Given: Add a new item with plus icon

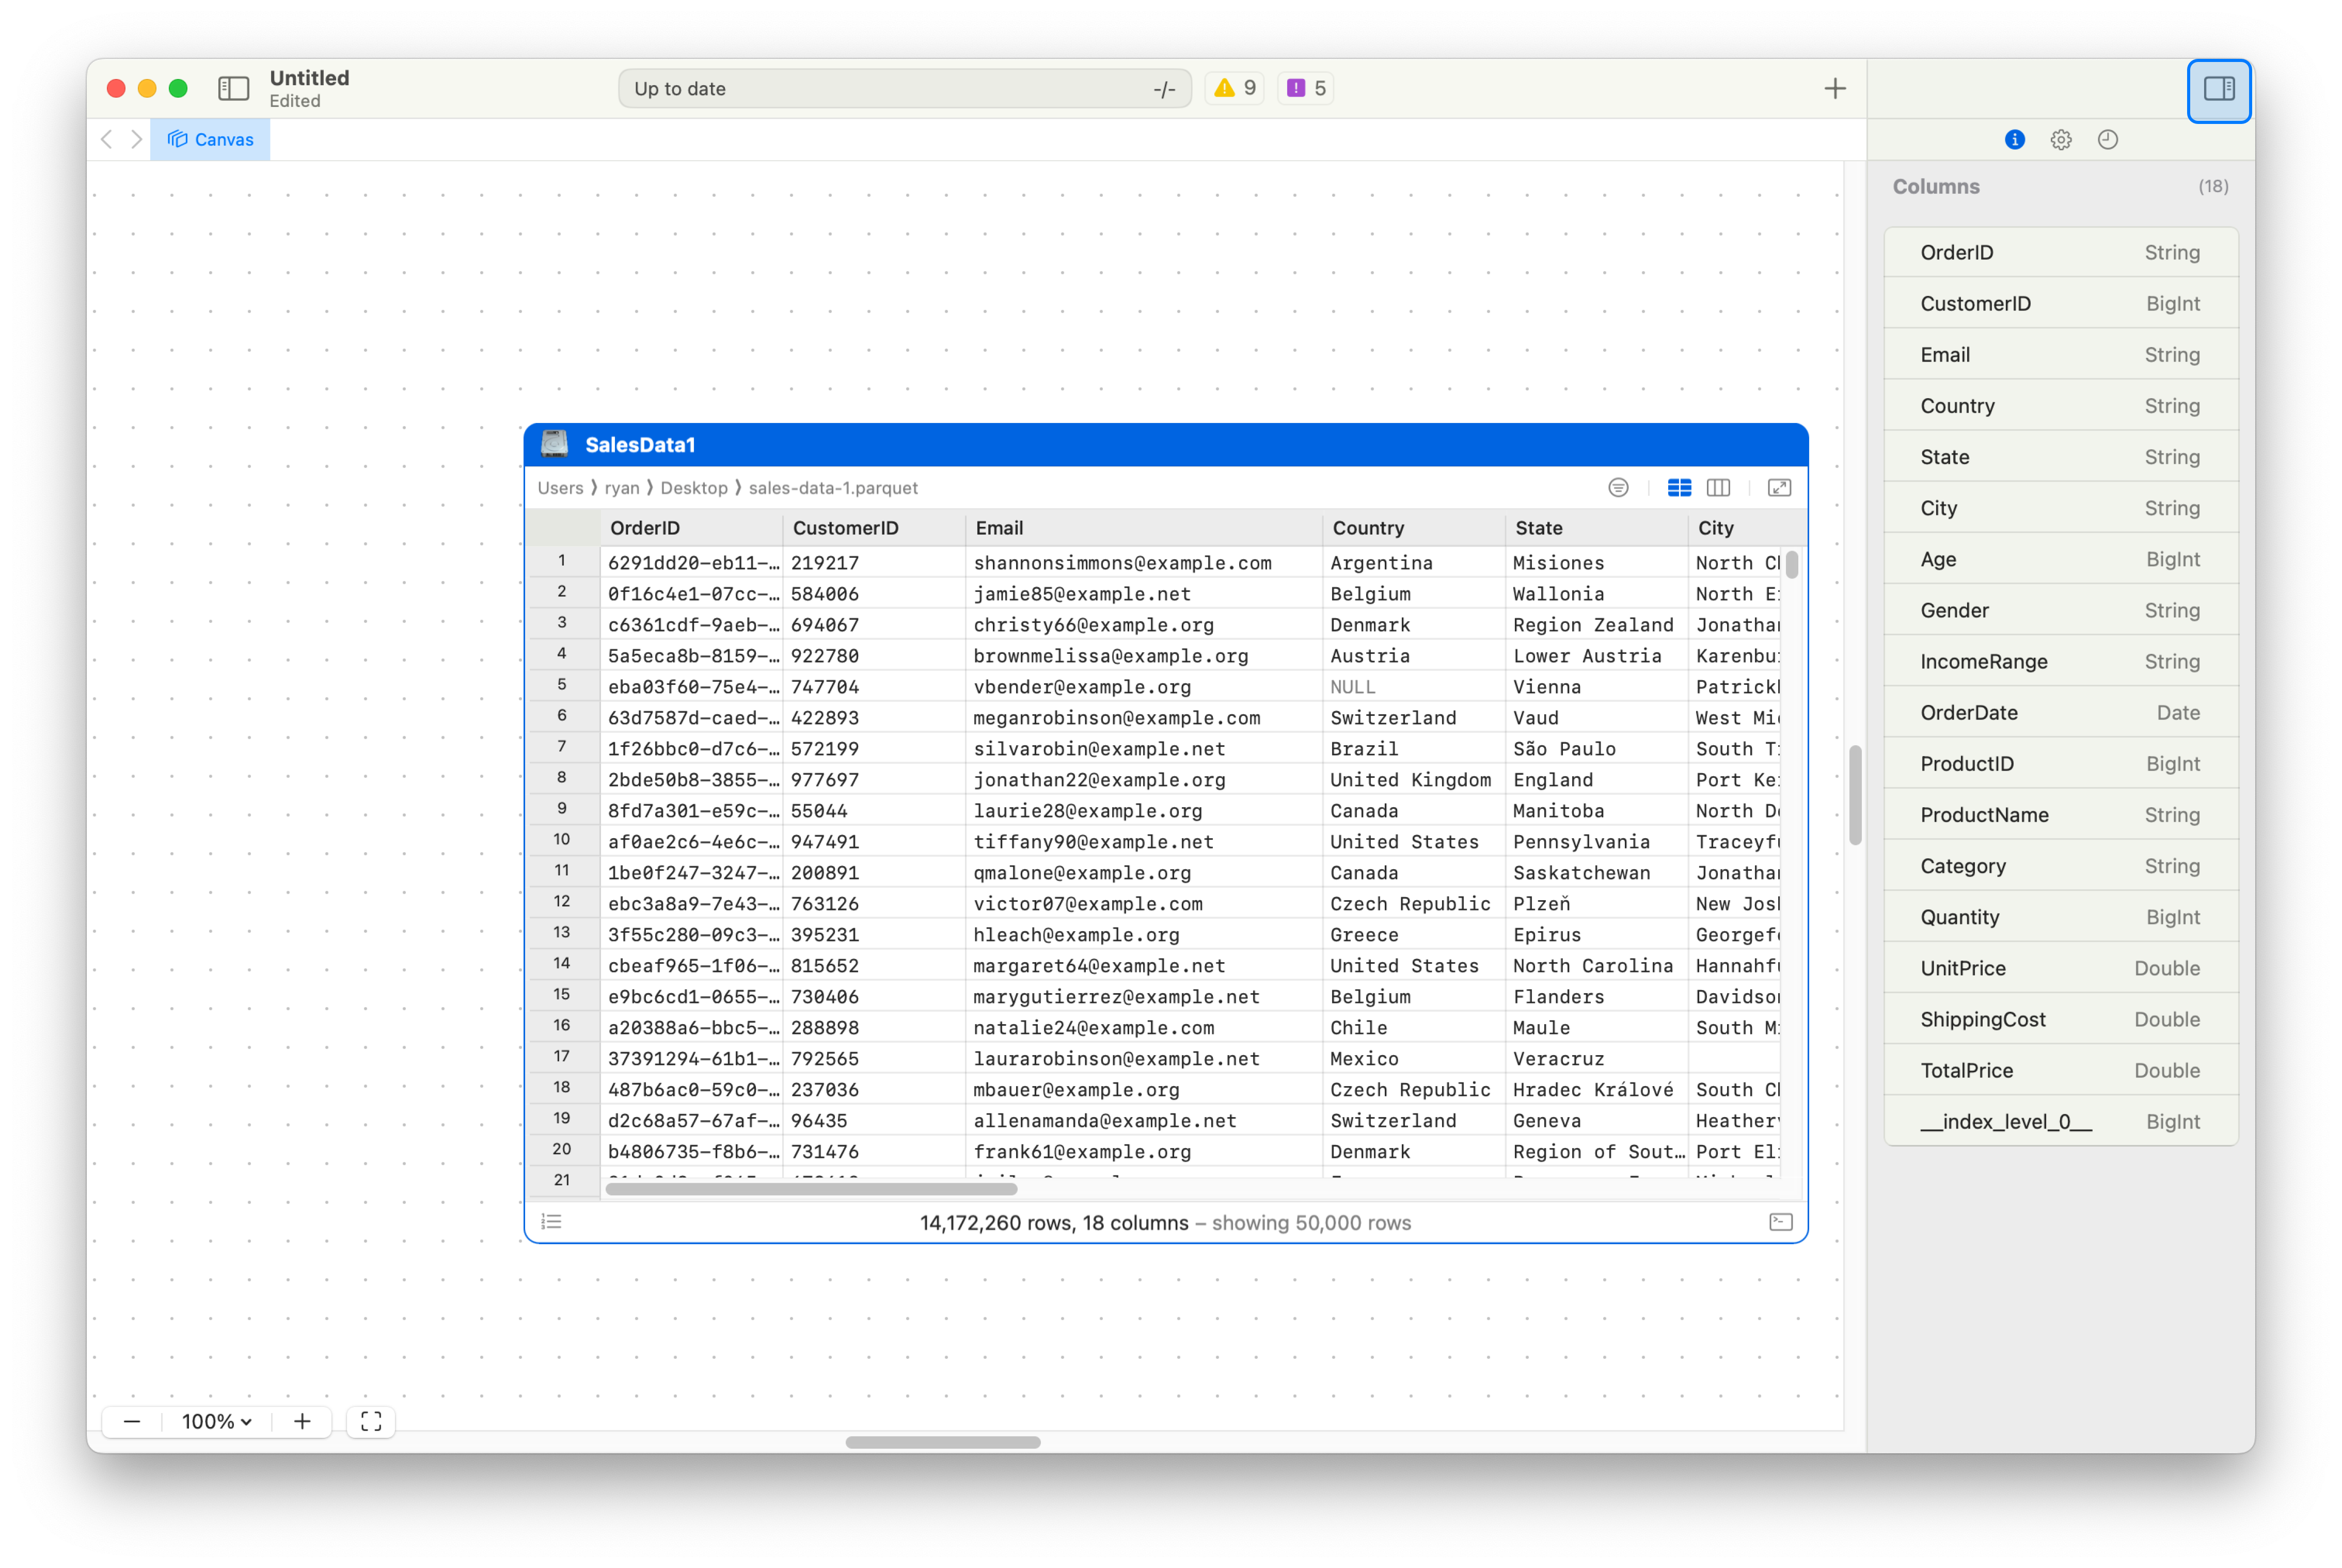Looking at the screenshot, I should [x=1834, y=88].
